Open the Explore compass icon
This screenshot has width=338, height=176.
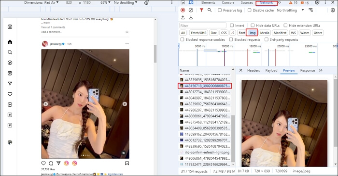(10, 63)
